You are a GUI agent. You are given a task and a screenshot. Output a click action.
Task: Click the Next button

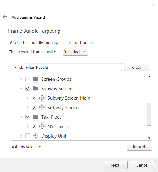[x=115, y=165]
